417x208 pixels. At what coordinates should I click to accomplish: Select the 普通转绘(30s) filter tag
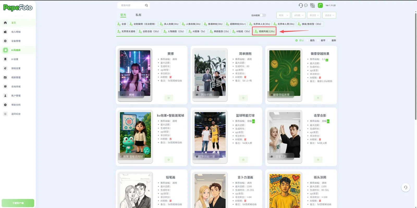(x=213, y=24)
